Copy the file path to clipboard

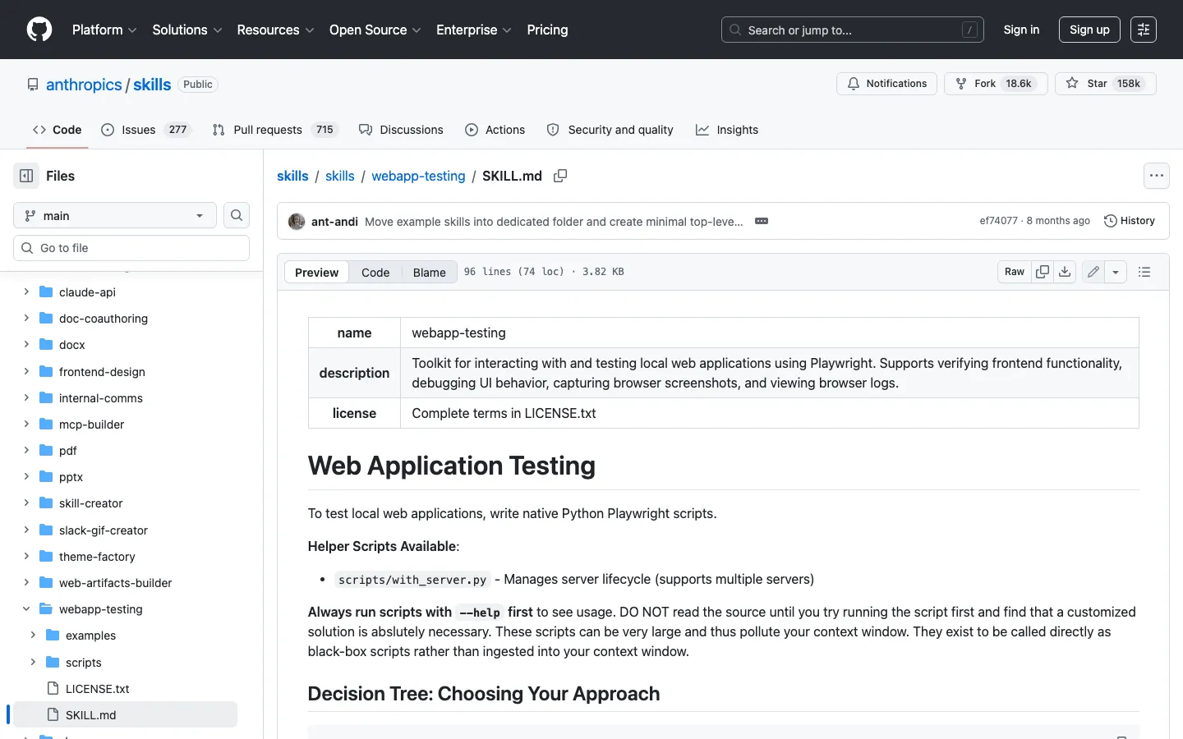(x=560, y=176)
